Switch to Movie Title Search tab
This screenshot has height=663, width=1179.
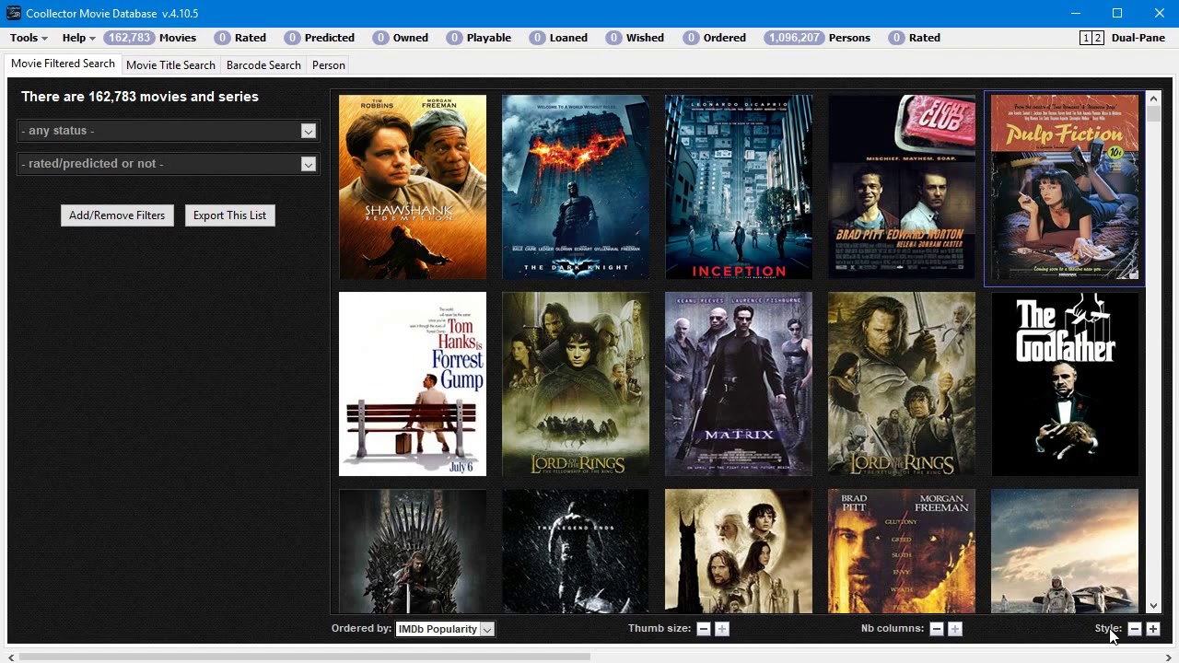pos(170,65)
